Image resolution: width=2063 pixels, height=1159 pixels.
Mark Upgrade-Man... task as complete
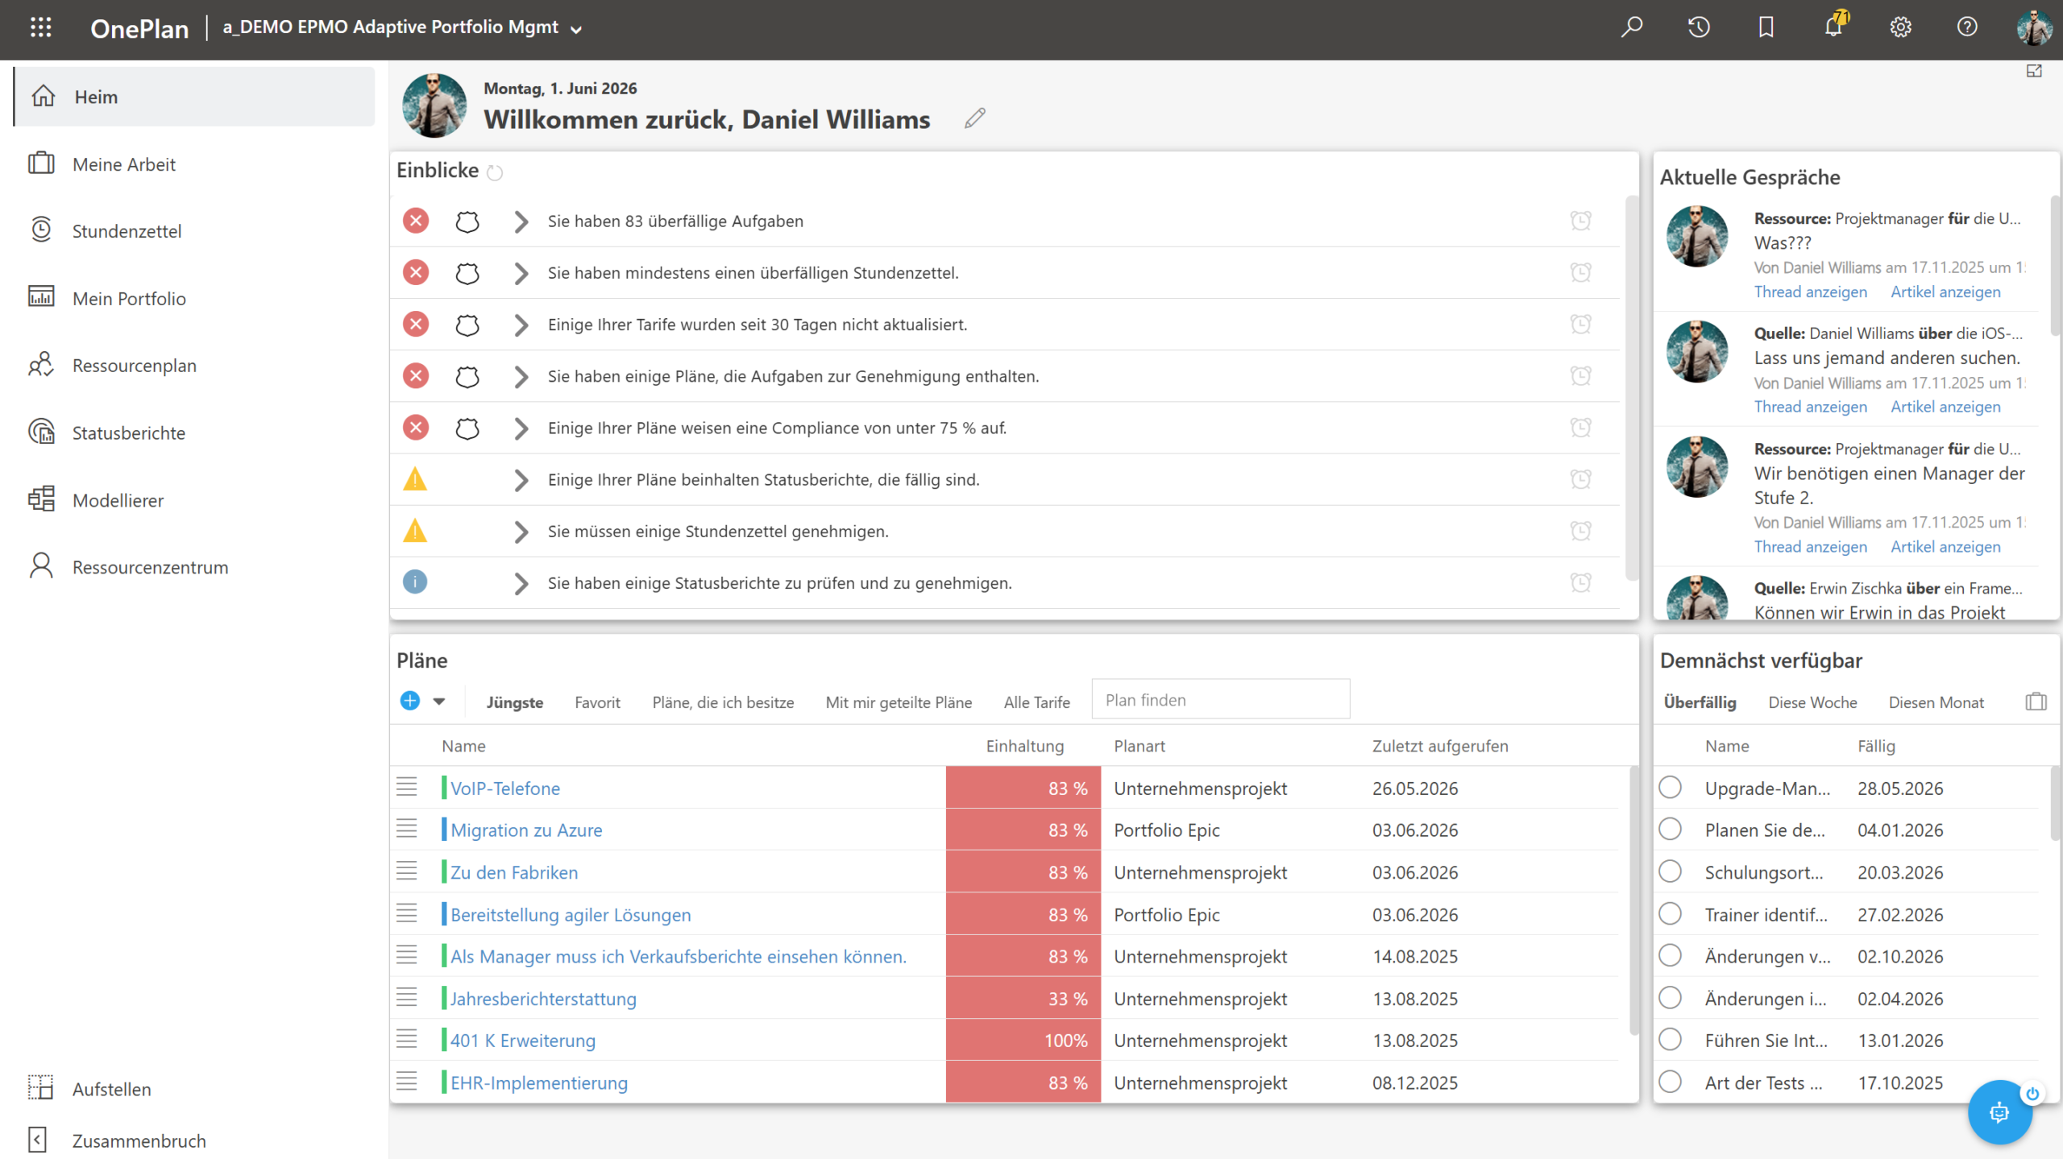pyautogui.click(x=1670, y=787)
